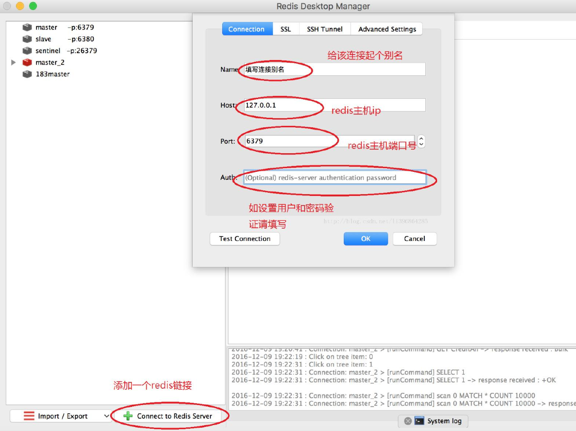Click Connect to Redis Server button

(x=169, y=416)
